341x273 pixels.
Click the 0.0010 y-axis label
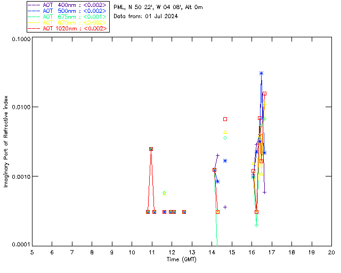tap(21, 176)
